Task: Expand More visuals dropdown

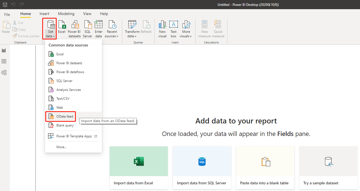Action: (x=186, y=29)
